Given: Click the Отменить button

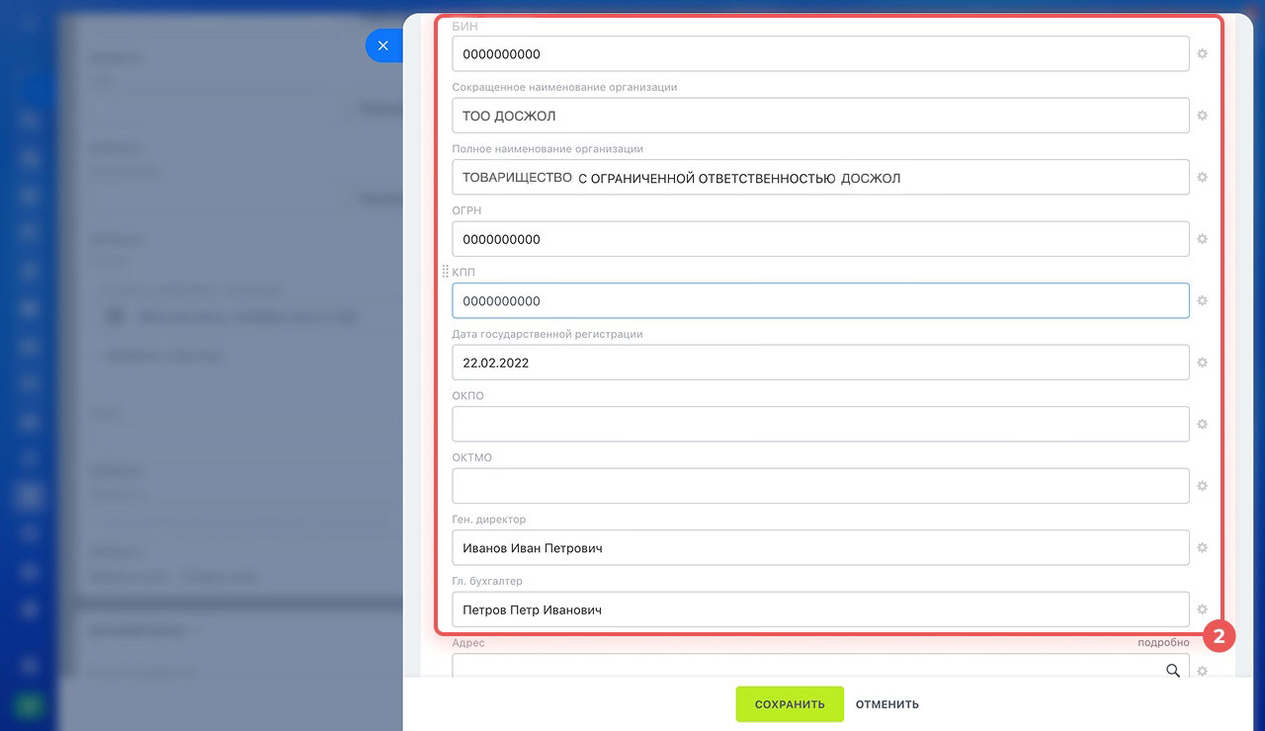Looking at the screenshot, I should [x=887, y=704].
